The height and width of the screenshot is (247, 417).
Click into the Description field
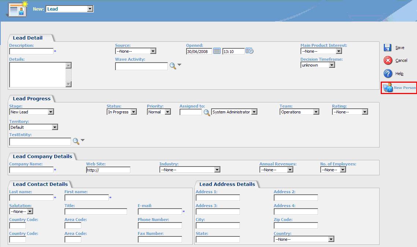pos(32,51)
